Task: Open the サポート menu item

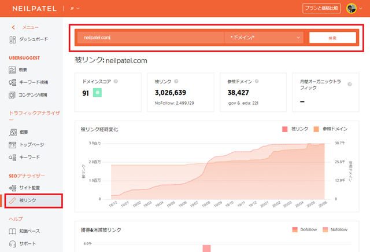Action: pos(27,244)
